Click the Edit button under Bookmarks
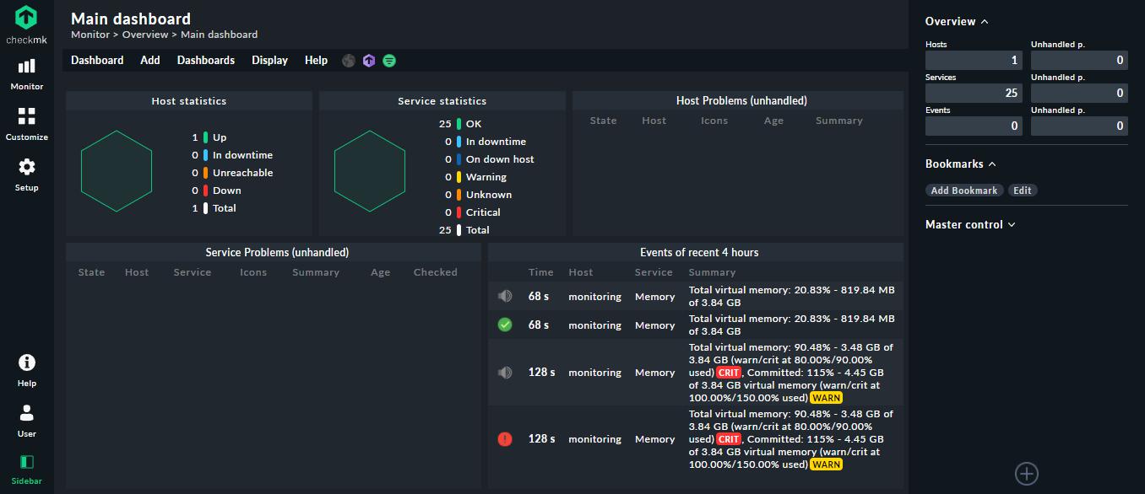This screenshot has width=1145, height=494. (x=1023, y=190)
